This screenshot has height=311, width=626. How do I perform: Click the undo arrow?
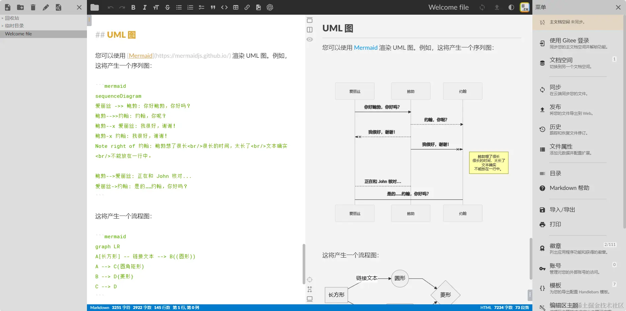tap(111, 7)
